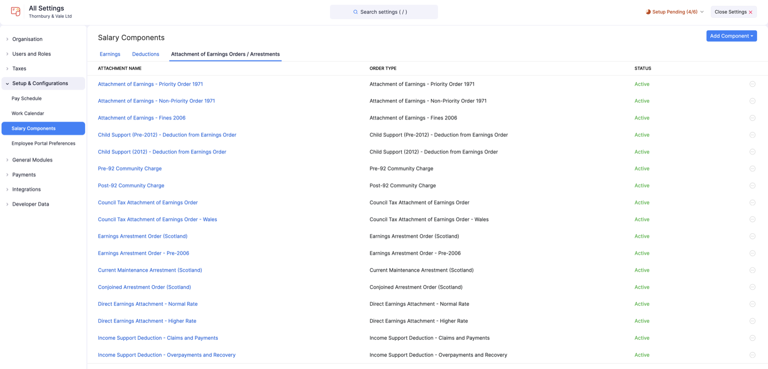Screen dimensions: 768x369
Task: Open Employee Portal Preferences
Action: [43, 143]
